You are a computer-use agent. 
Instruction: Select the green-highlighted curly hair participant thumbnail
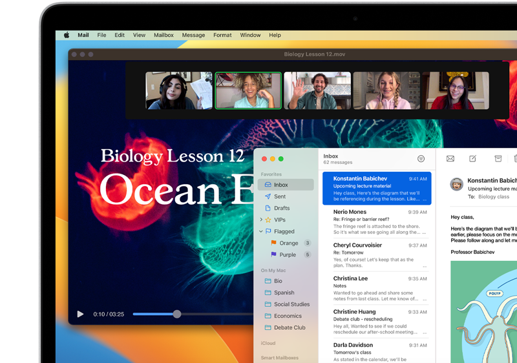tap(248, 90)
